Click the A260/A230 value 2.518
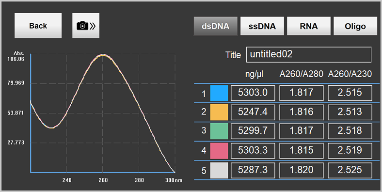Image resolution: width=382 pixels, height=192 pixels. tap(350, 131)
